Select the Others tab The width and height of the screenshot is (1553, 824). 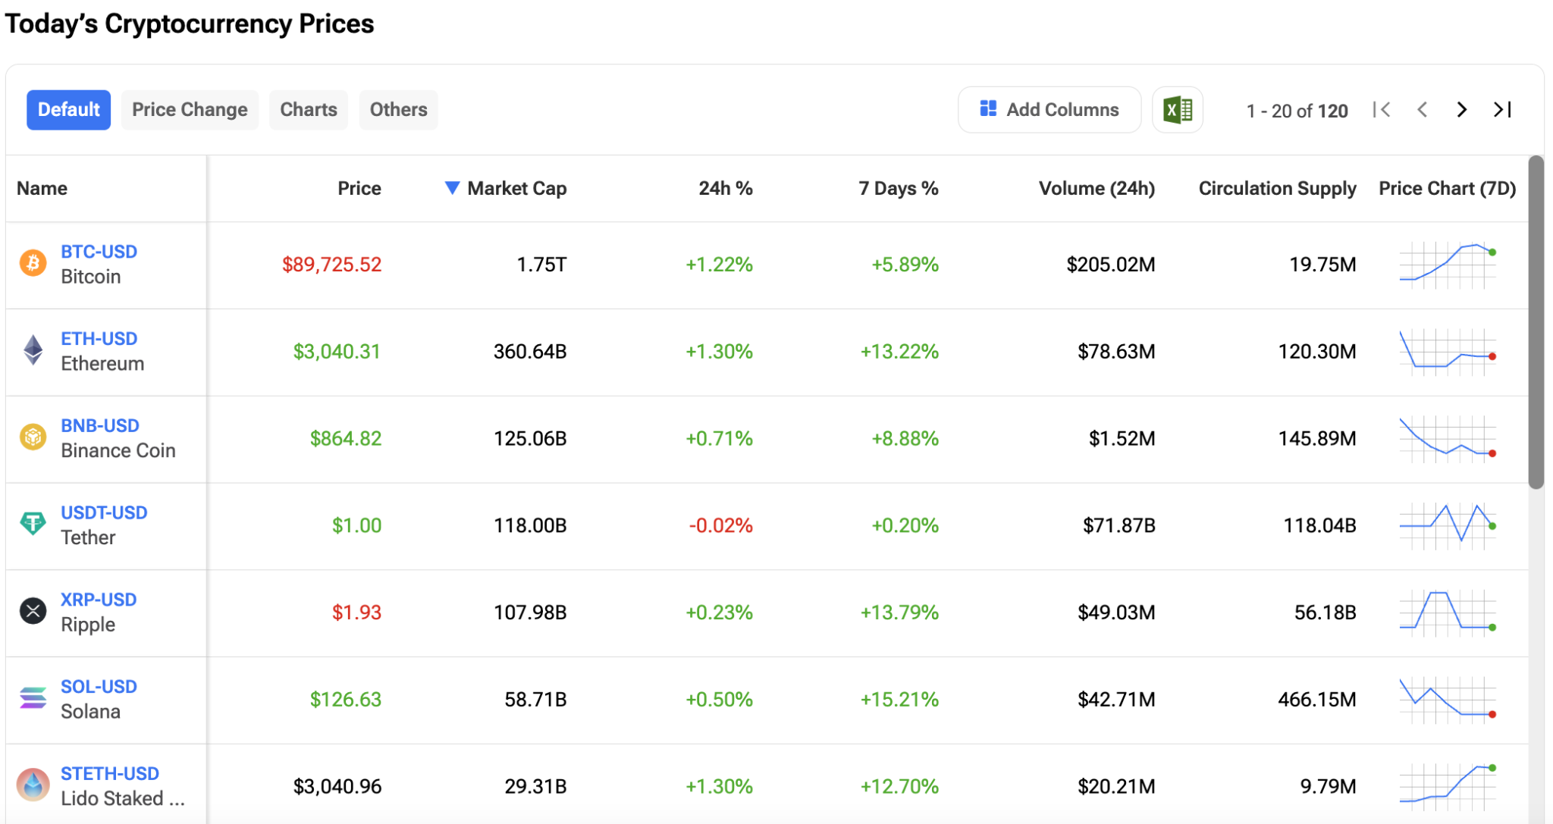(x=397, y=109)
